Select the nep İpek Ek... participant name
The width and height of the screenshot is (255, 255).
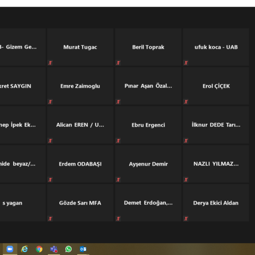pos(18,125)
